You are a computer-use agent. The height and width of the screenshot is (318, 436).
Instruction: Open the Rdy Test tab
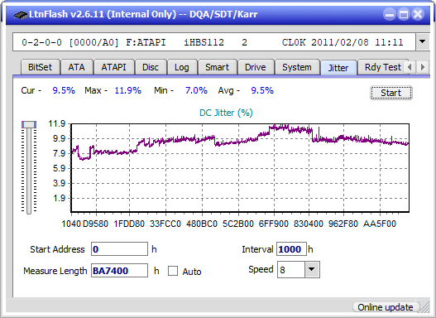[x=382, y=67]
